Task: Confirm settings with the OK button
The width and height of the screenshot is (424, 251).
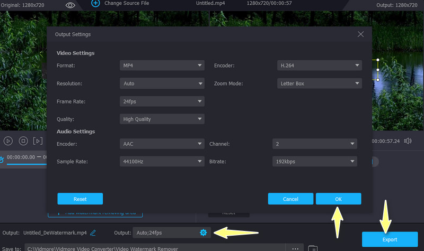Action: (338, 199)
